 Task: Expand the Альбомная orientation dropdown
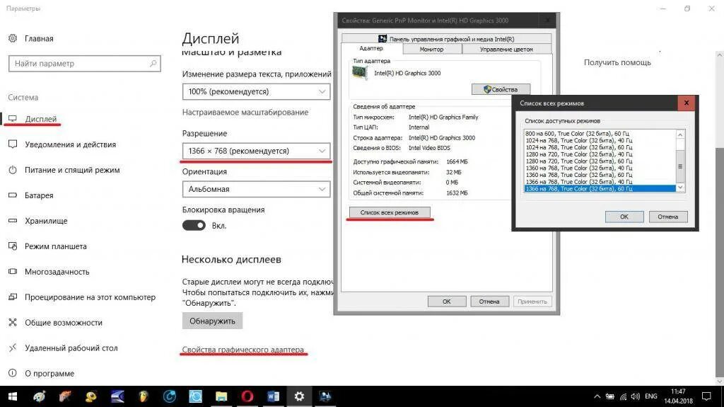click(256, 189)
